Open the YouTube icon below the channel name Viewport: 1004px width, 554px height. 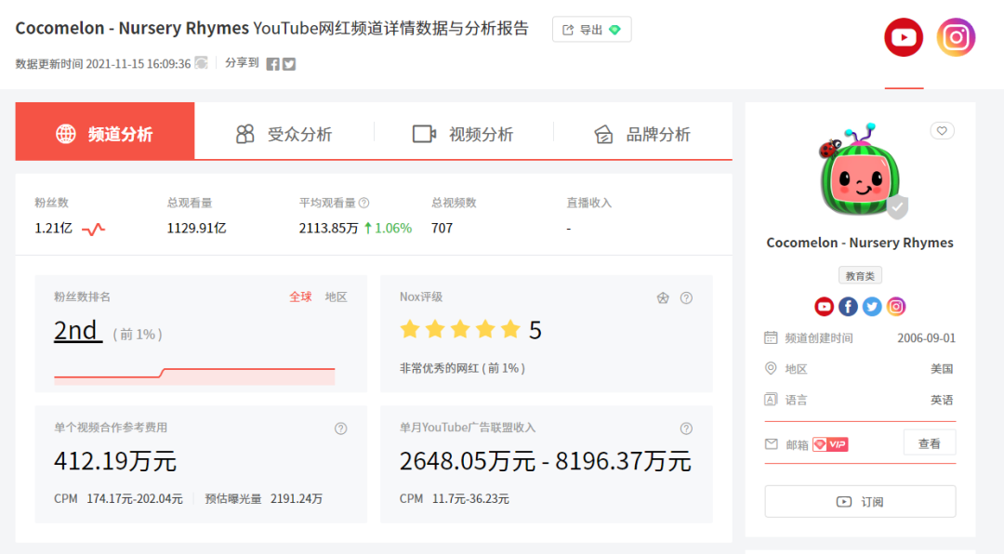pos(825,306)
